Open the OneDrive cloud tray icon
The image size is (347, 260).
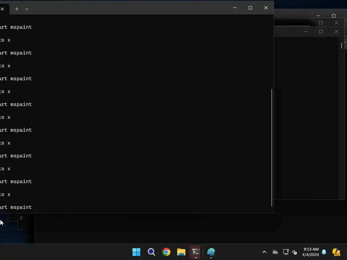[x=275, y=252]
